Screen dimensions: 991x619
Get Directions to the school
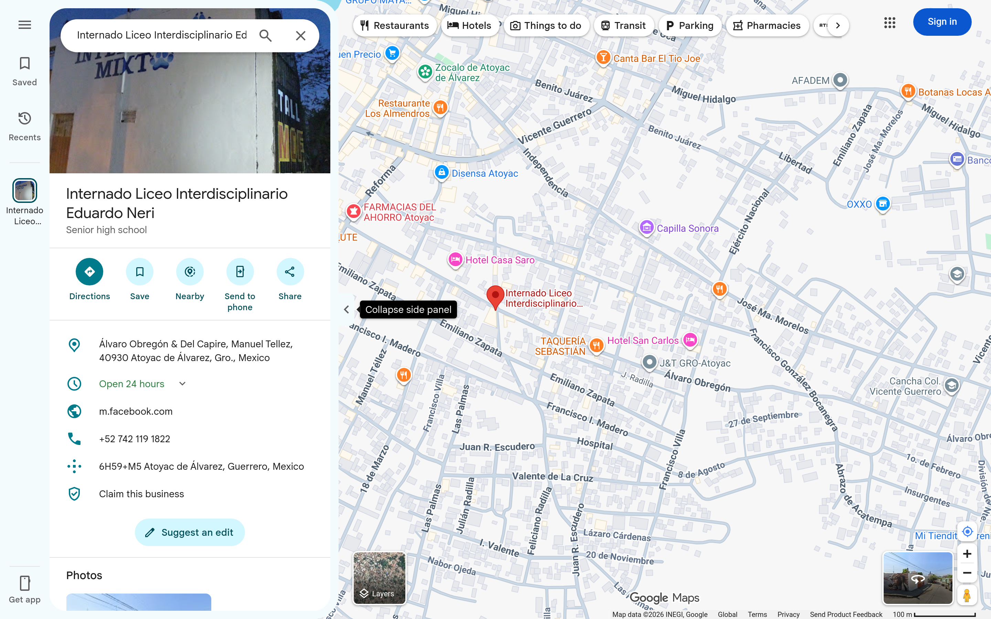[x=89, y=280]
